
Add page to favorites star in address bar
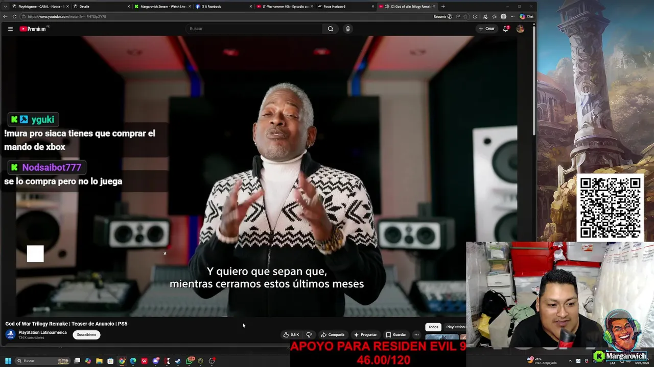[465, 16]
